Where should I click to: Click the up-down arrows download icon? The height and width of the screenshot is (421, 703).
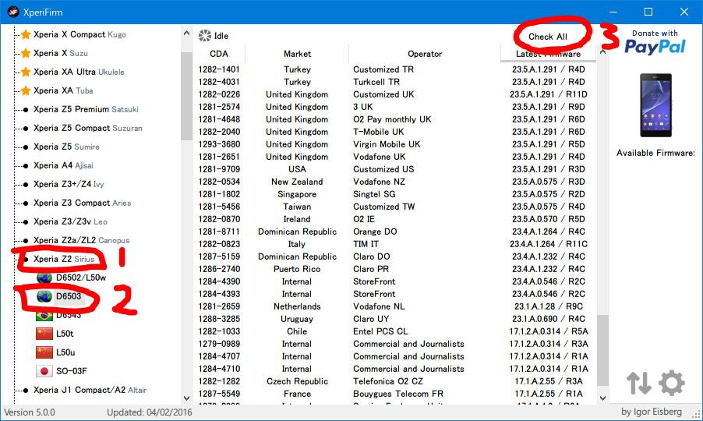pos(639,383)
